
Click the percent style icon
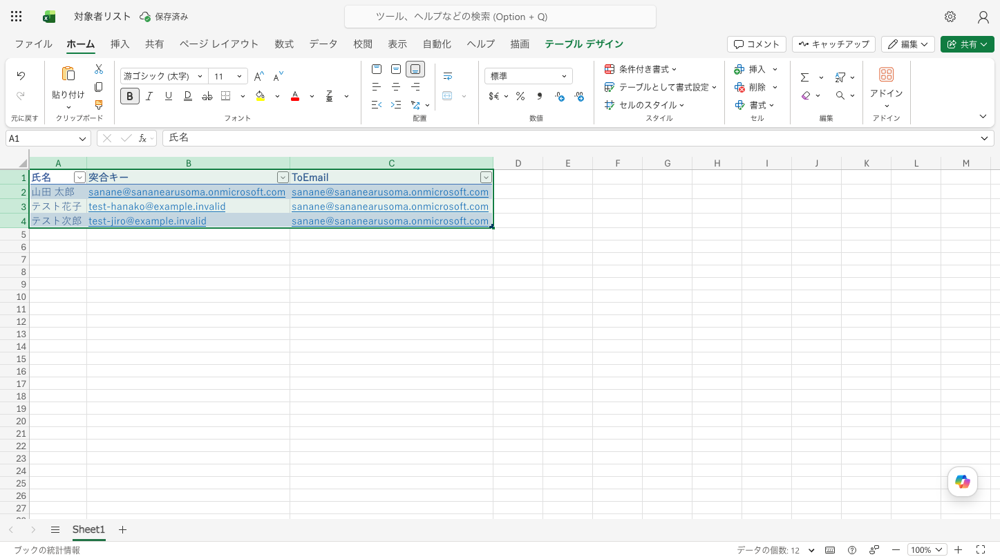pos(520,96)
